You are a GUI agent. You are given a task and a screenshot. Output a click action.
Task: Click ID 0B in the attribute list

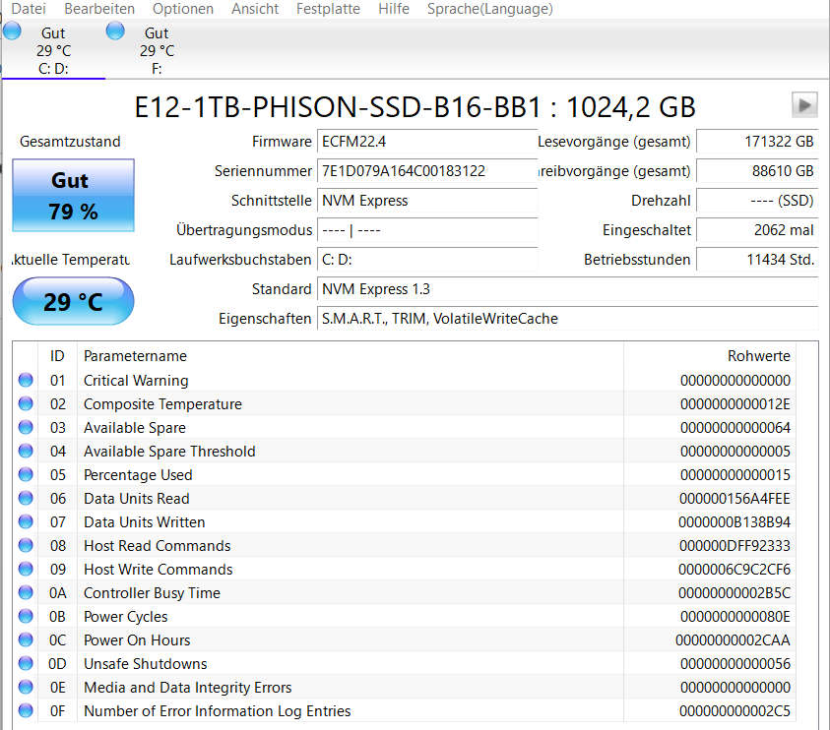(57, 617)
